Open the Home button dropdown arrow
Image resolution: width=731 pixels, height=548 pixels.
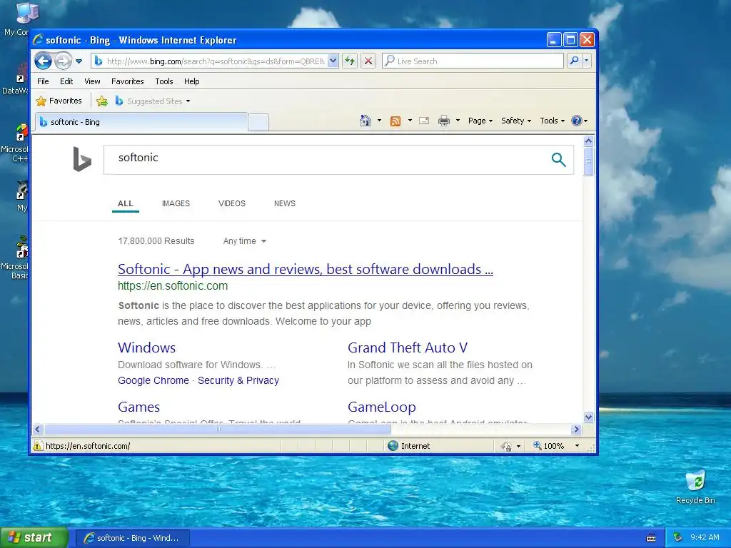pyautogui.click(x=379, y=121)
